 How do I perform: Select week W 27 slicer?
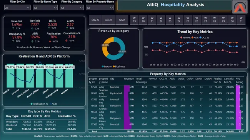point(205,20)
